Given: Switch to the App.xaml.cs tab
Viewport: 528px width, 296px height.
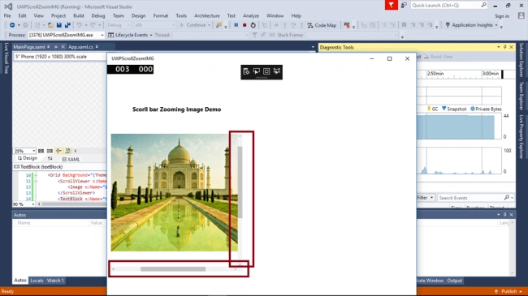Looking at the screenshot, I should click(x=80, y=47).
